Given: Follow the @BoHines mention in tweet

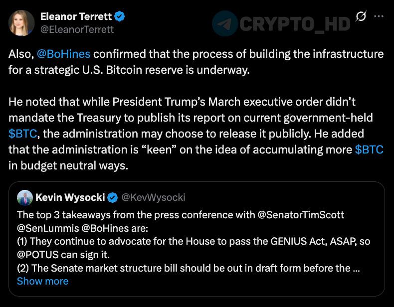Looking at the screenshot, I should point(63,54).
